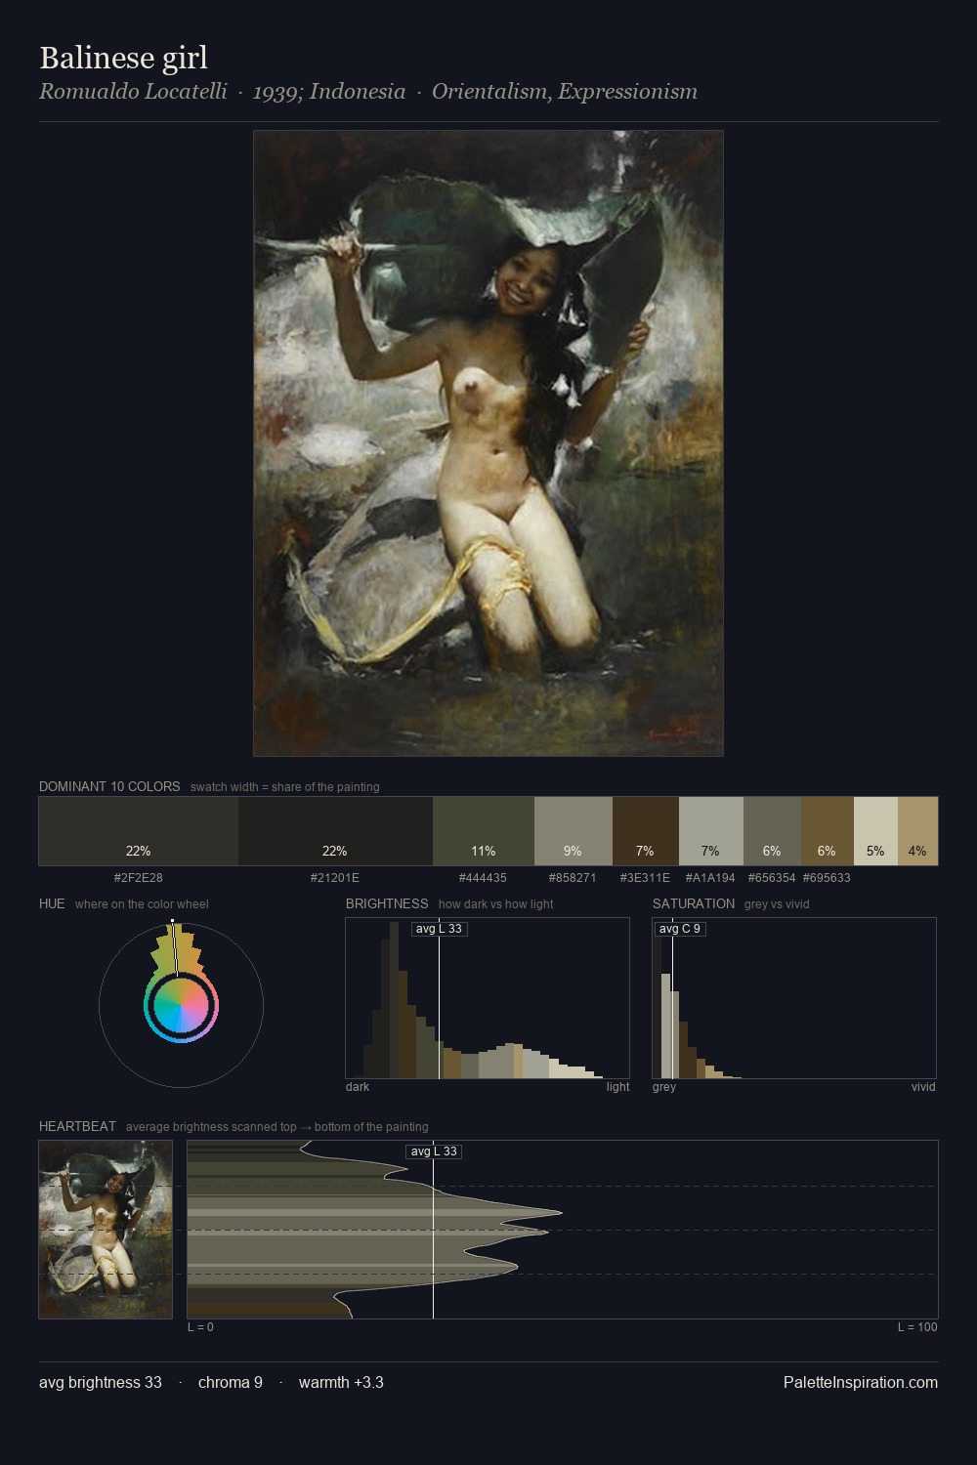Click the 'SATURATION' section heading
The height and width of the screenshot is (1465, 977).
(694, 903)
